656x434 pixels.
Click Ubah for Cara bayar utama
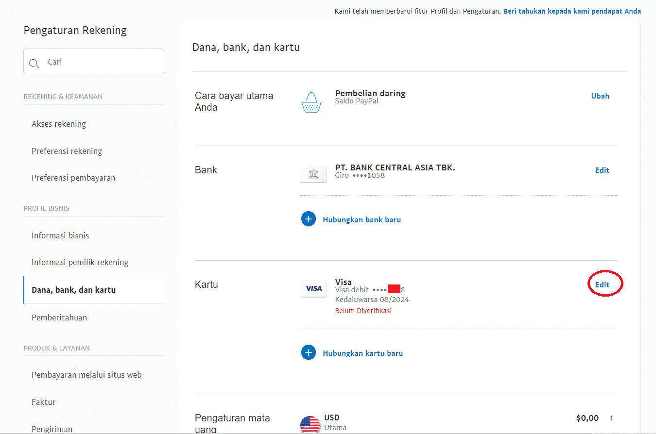tap(600, 96)
